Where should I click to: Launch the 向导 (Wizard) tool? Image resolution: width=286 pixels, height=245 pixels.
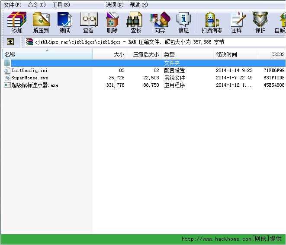pos(160,22)
